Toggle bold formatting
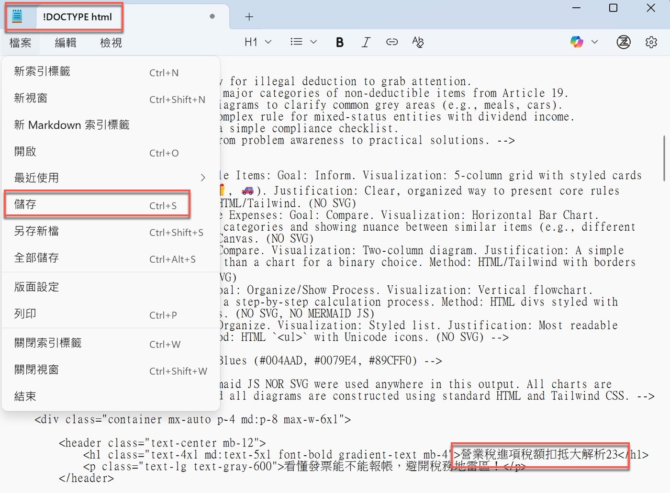Screen dimensions: 670x493 click(340, 42)
